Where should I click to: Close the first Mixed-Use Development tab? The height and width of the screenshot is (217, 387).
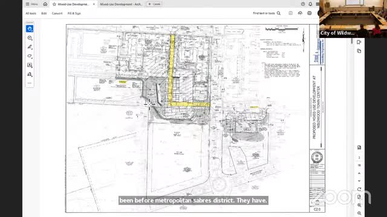pos(94,4)
